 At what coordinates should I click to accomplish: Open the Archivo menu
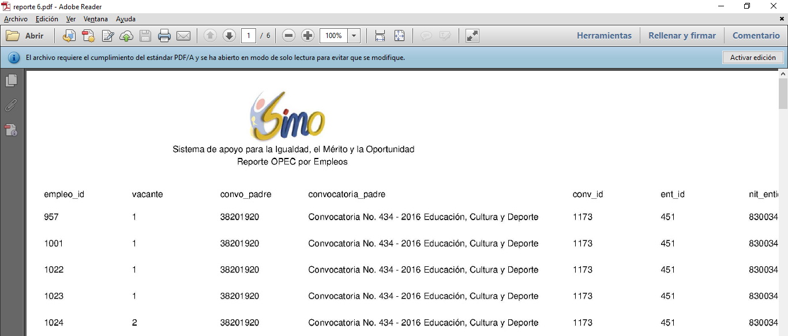16,19
